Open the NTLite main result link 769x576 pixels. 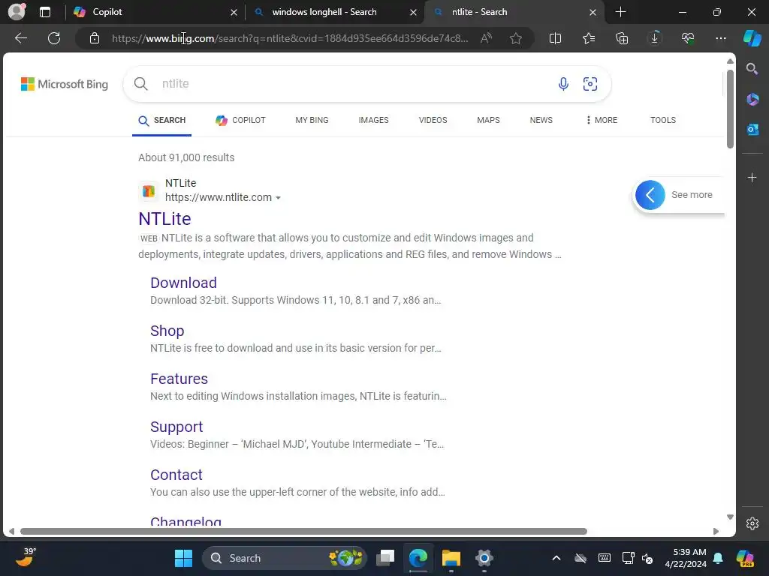[x=164, y=218]
